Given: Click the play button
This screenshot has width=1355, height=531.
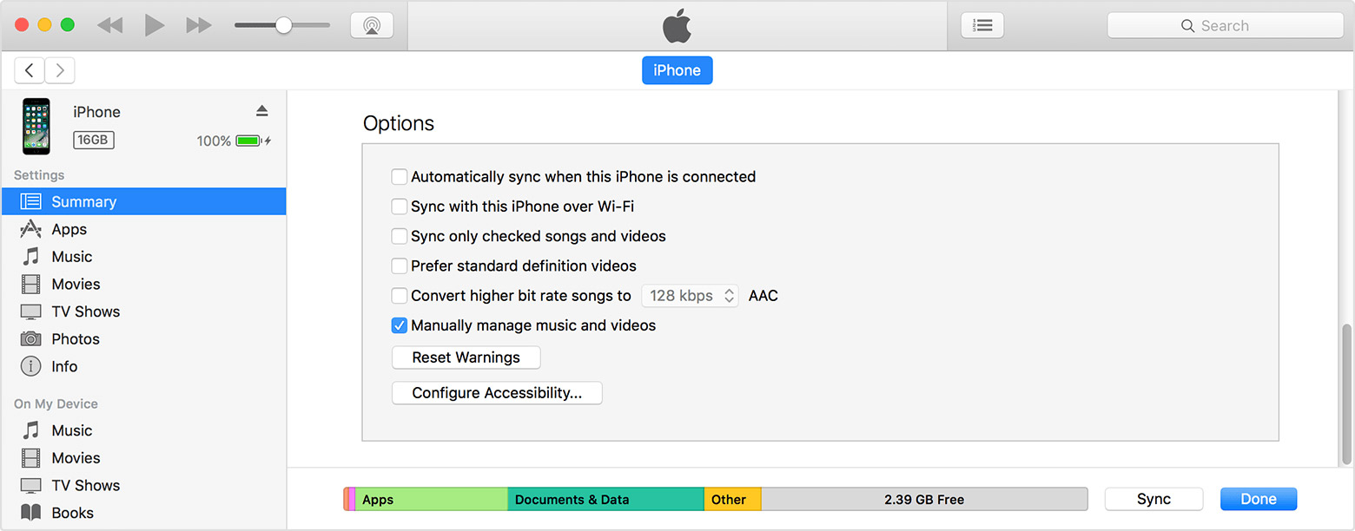Looking at the screenshot, I should [155, 25].
